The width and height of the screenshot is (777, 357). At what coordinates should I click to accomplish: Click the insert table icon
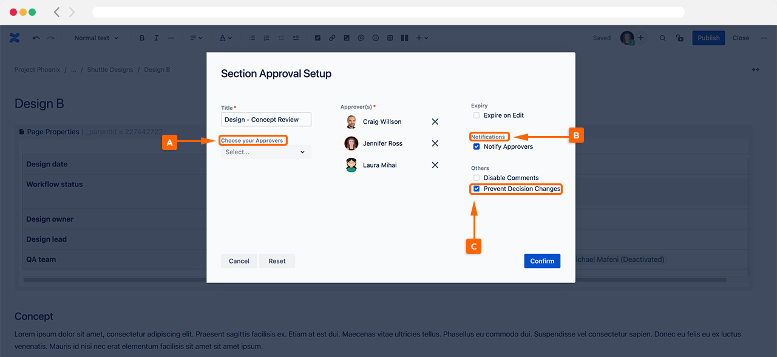coord(390,38)
